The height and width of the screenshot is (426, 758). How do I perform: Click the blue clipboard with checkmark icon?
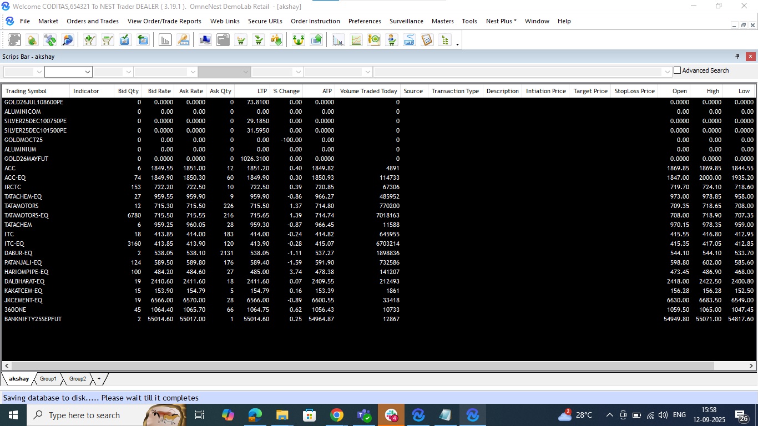click(125, 40)
